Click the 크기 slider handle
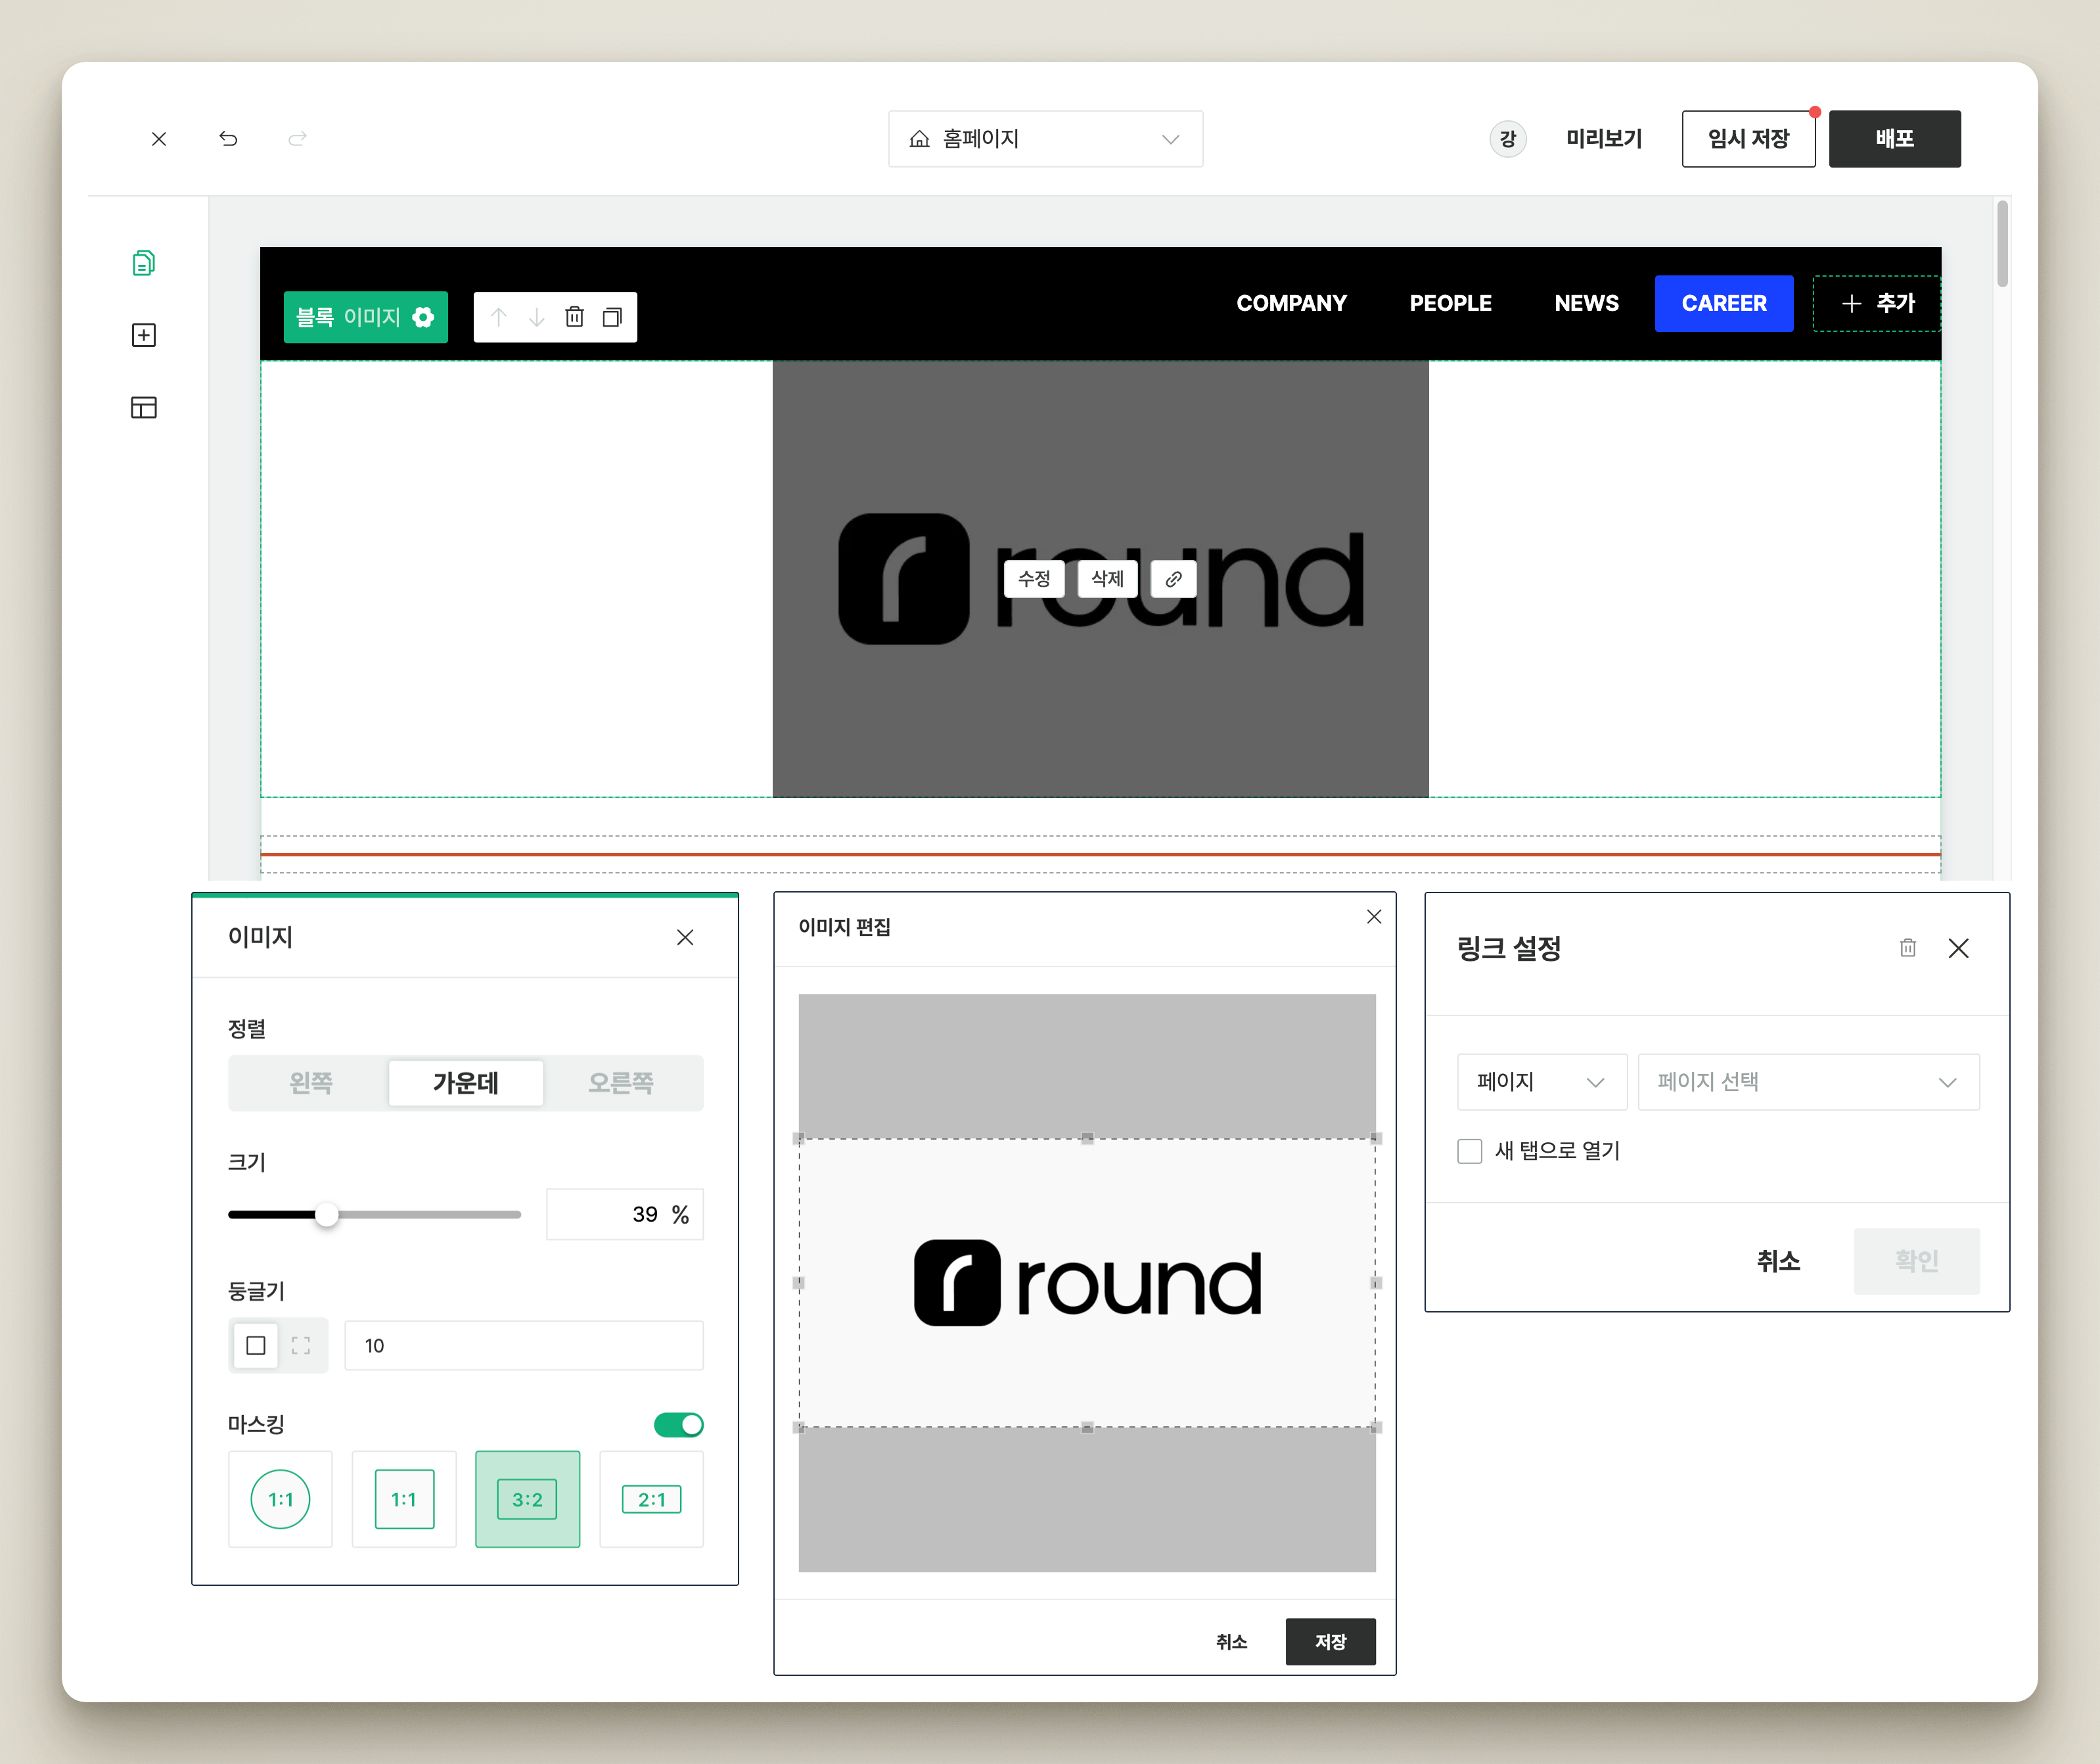This screenshot has height=1764, width=2100. point(327,1215)
